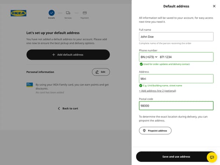Close the Default address panel

coord(214,6)
